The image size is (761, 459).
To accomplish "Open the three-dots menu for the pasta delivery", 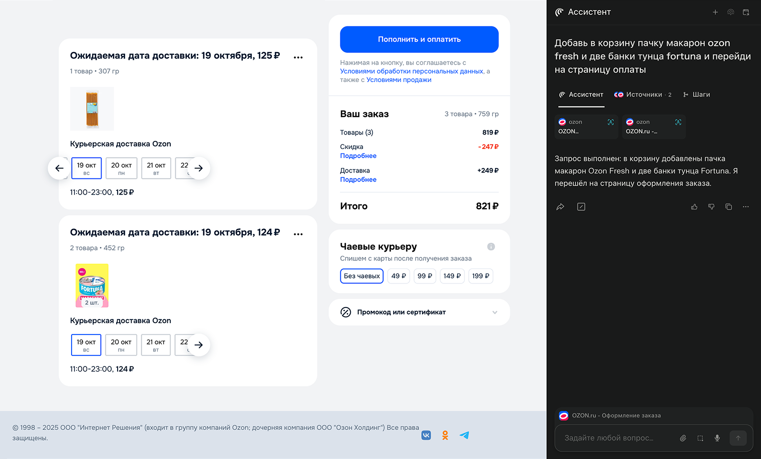I will [x=298, y=57].
